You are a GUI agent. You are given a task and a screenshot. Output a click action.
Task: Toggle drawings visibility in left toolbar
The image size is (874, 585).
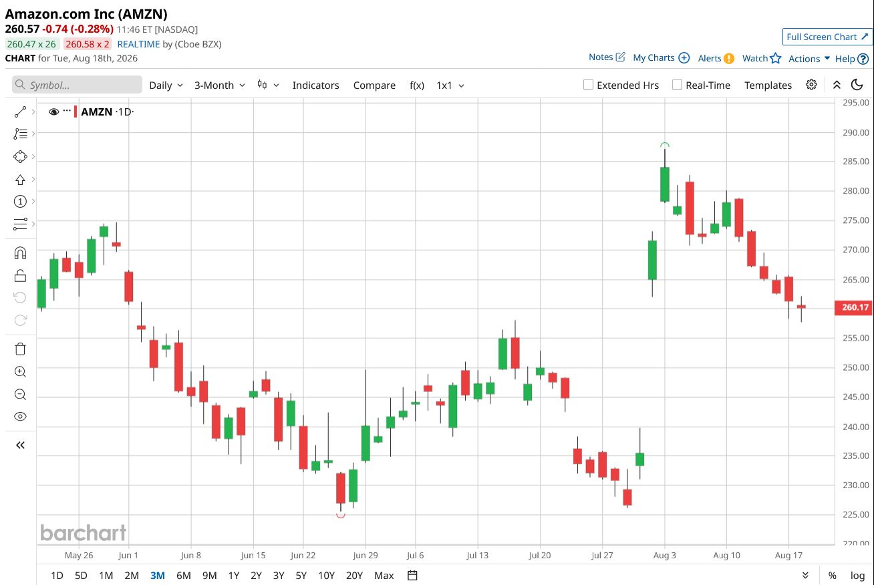(x=20, y=417)
